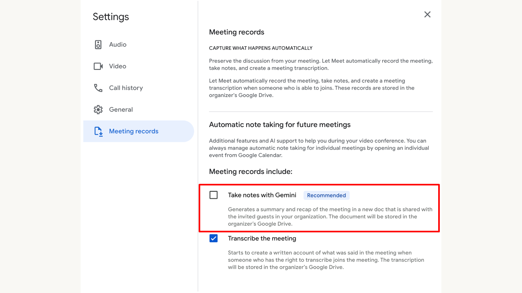Viewport: 522px width, 293px height.
Task: Open the Video settings section
Action: (x=117, y=66)
